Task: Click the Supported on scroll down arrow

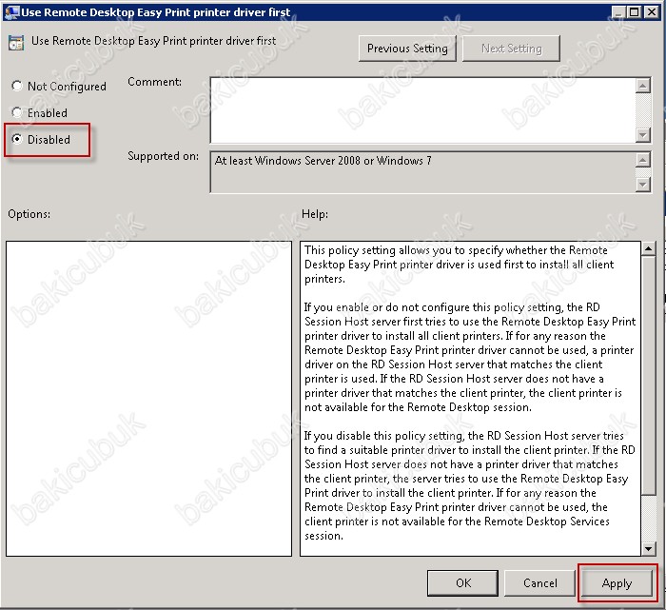Action: [x=643, y=184]
